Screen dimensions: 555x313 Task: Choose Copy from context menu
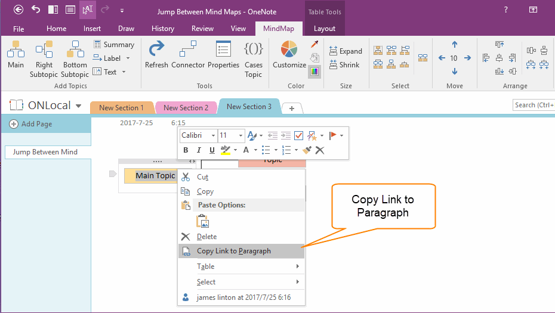tap(241, 191)
